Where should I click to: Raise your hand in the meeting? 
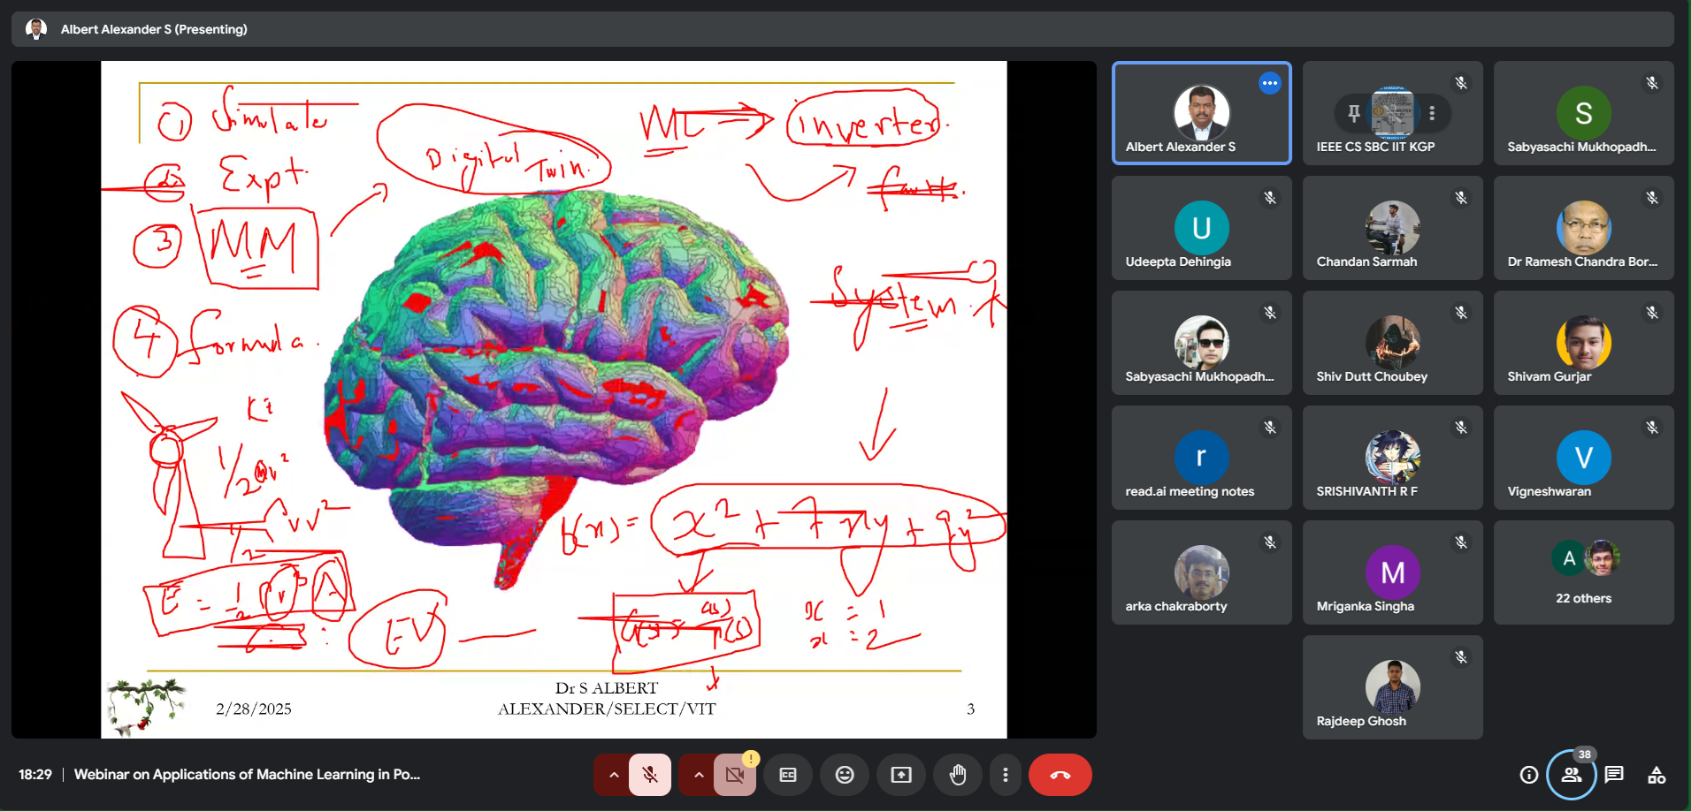click(958, 775)
